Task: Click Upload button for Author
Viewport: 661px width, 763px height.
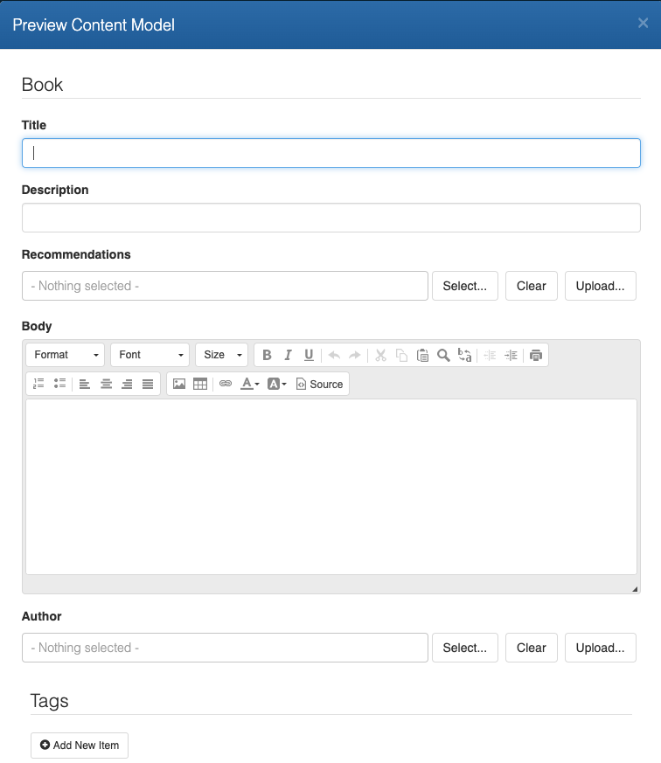Action: click(600, 648)
